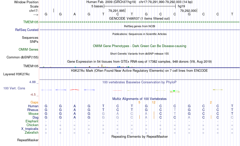Click the ---> sequence direction arrow label
This screenshot has width=240, height=146.
pyautogui.click(x=36, y=15)
